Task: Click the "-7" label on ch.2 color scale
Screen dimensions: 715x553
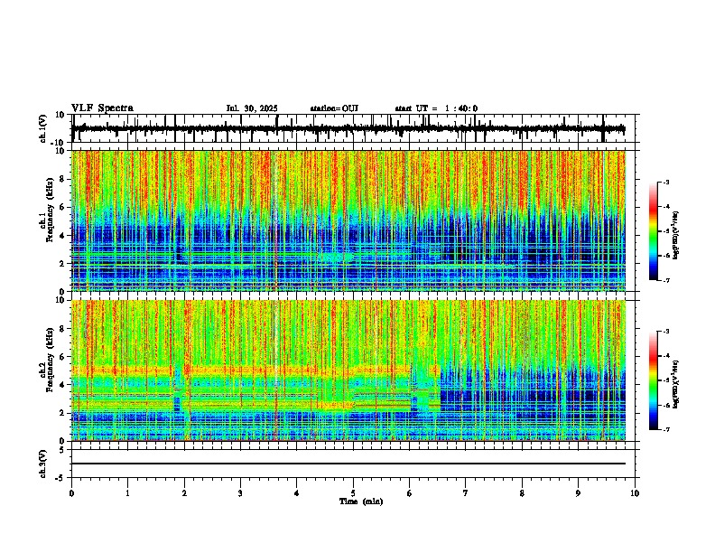Action: (665, 429)
